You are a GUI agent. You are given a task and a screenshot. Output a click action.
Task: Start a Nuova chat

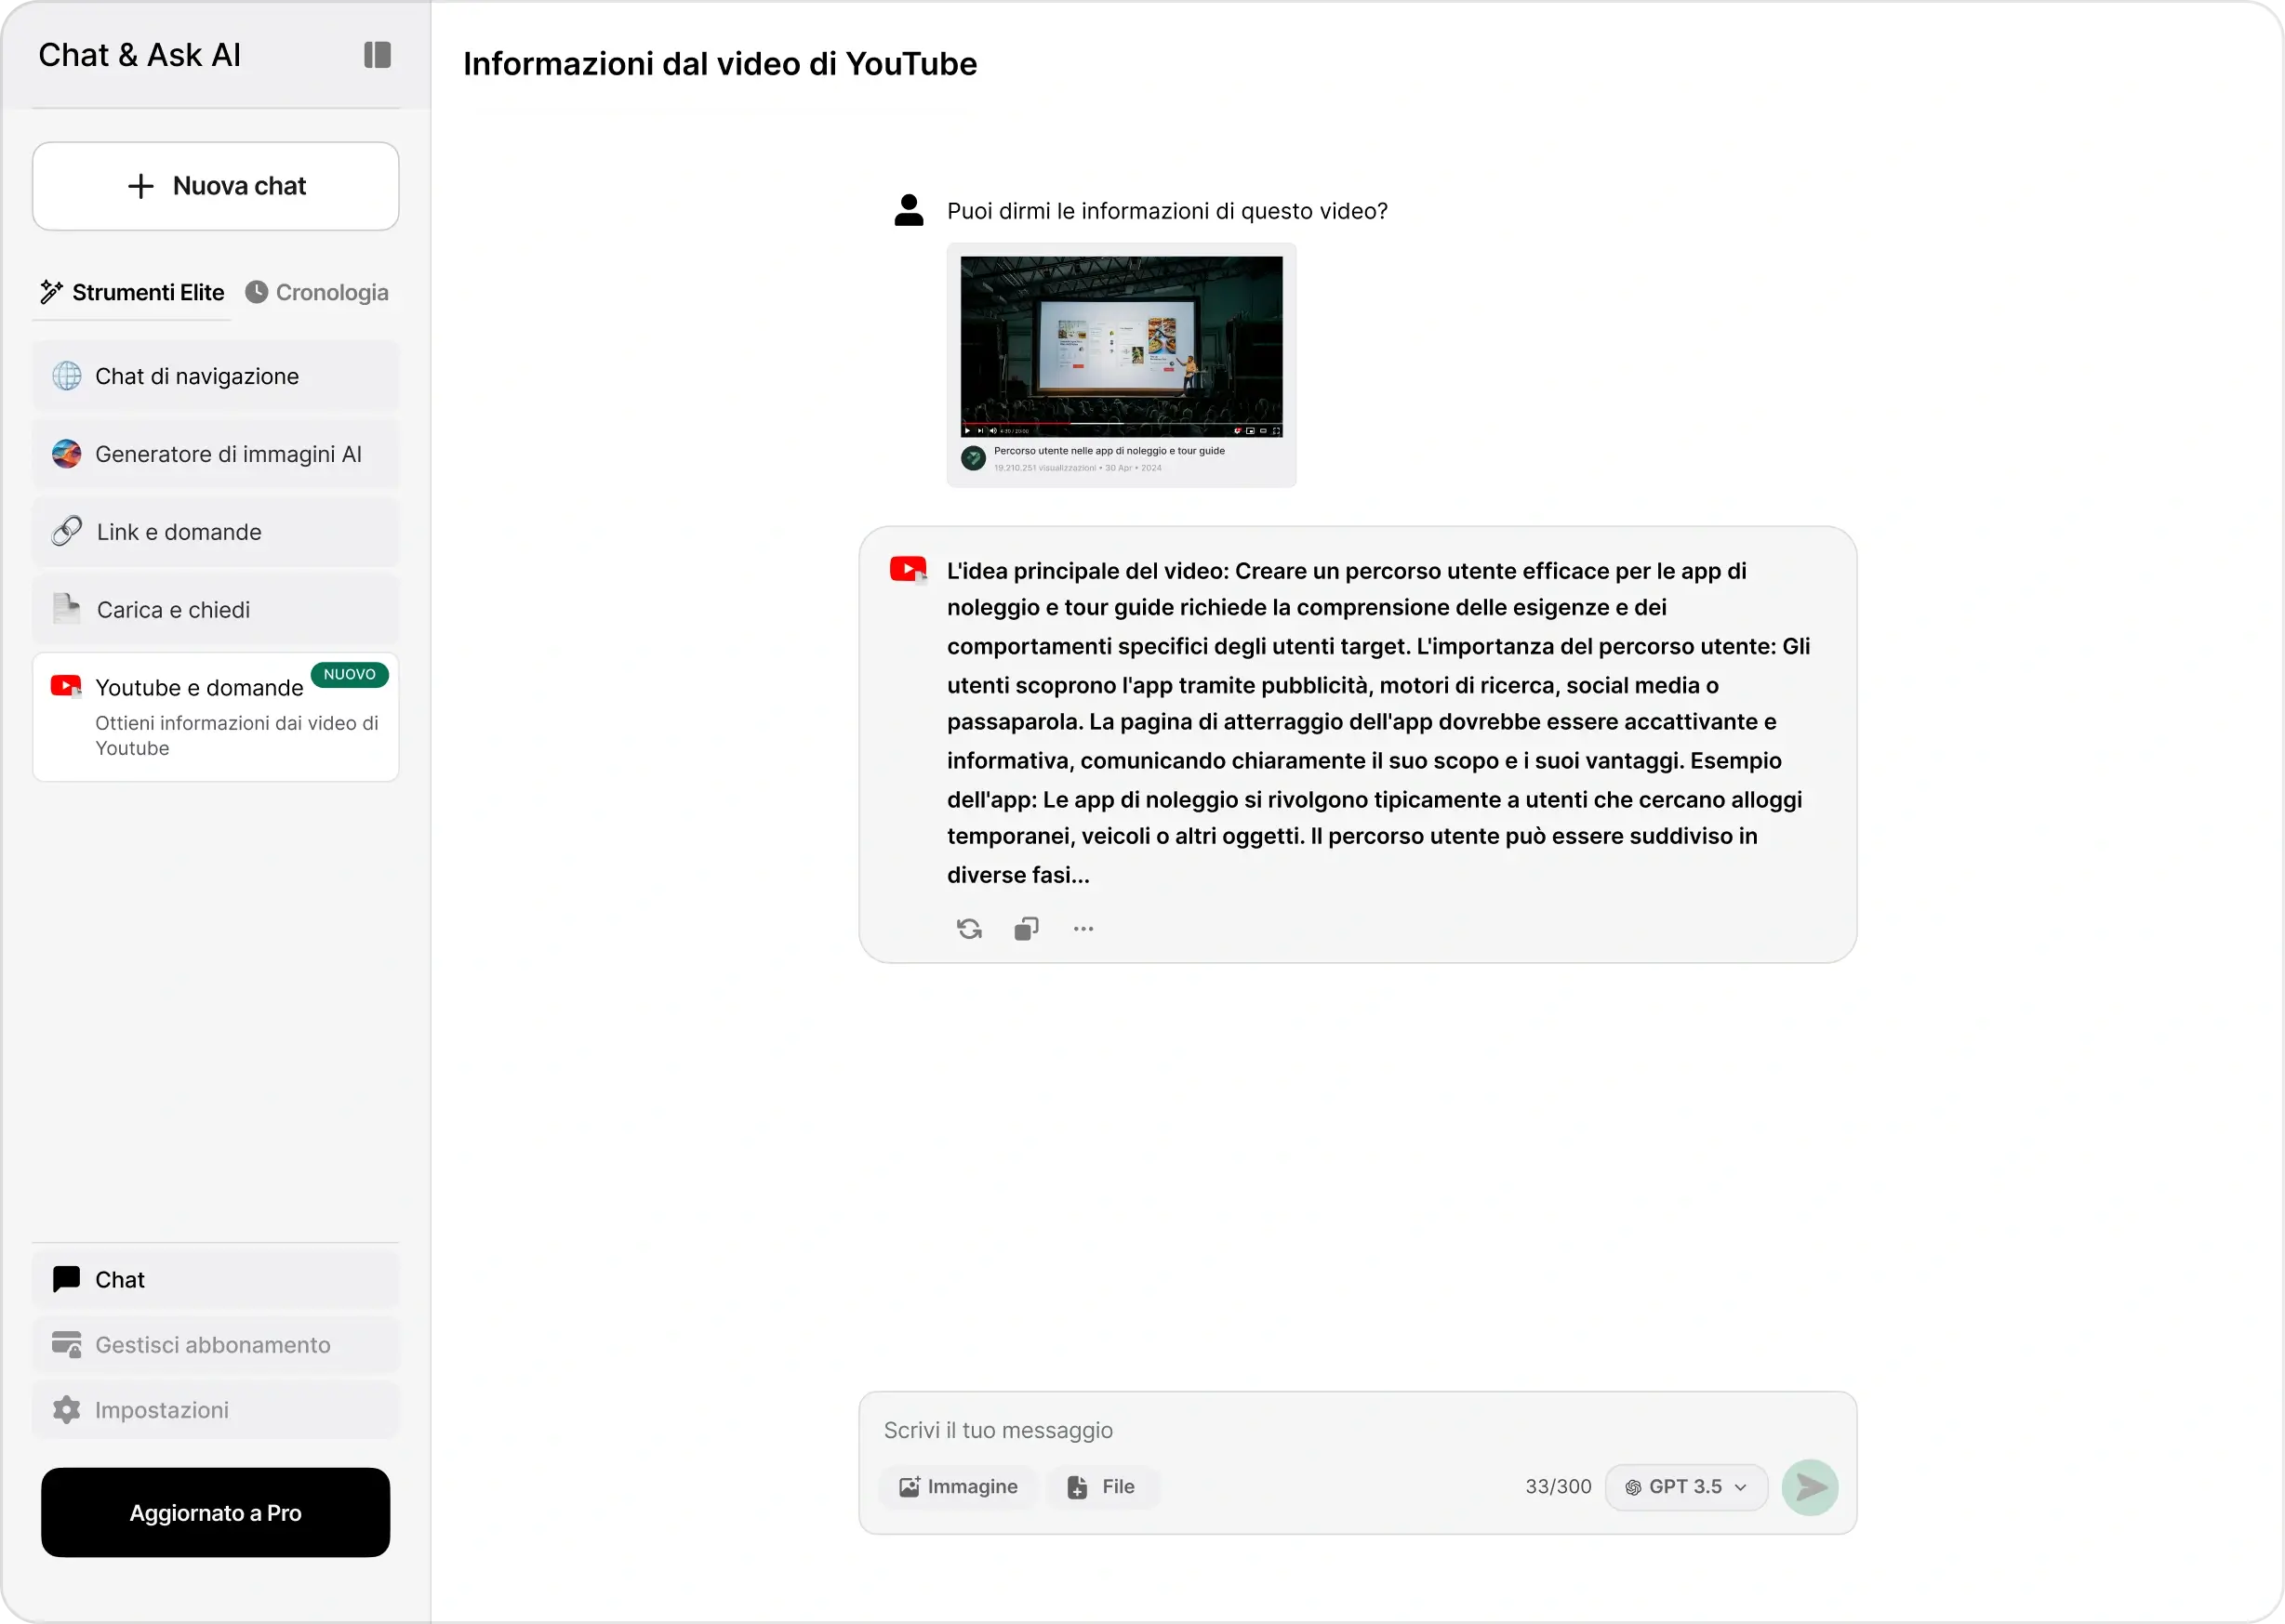point(216,186)
